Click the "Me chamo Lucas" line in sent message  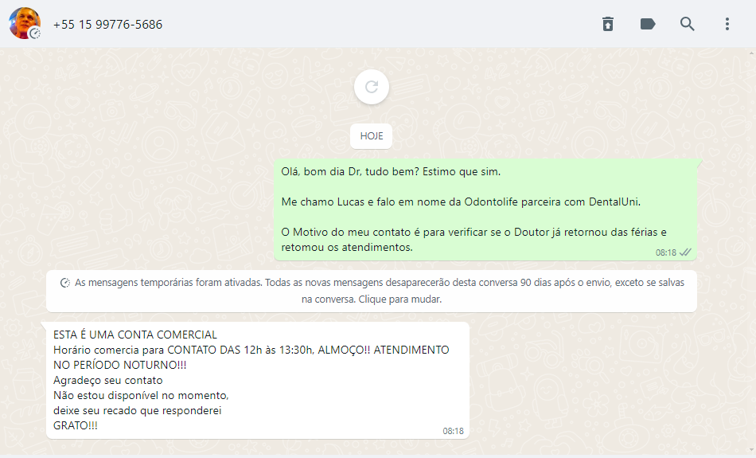[461, 202]
